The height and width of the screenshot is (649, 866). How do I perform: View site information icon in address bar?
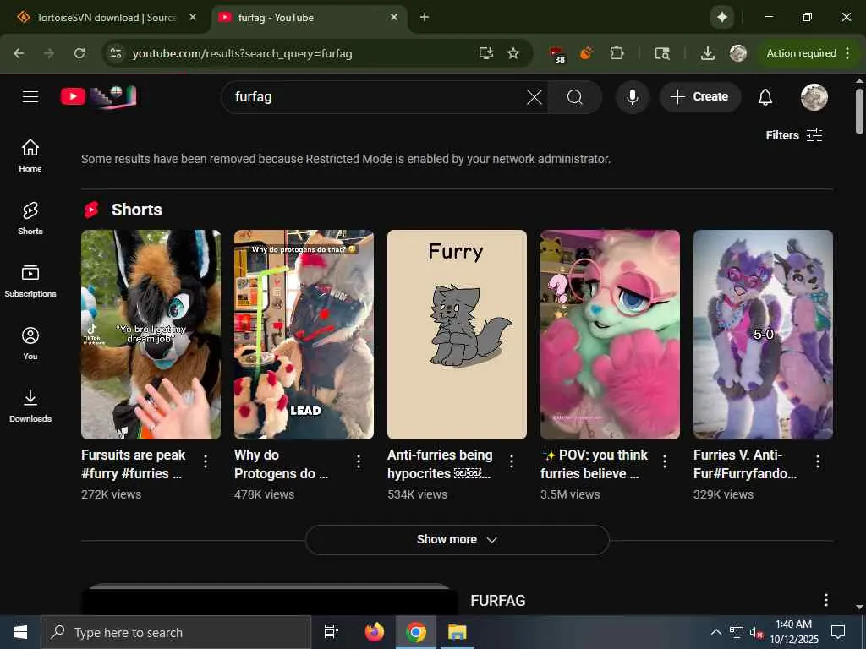(115, 53)
